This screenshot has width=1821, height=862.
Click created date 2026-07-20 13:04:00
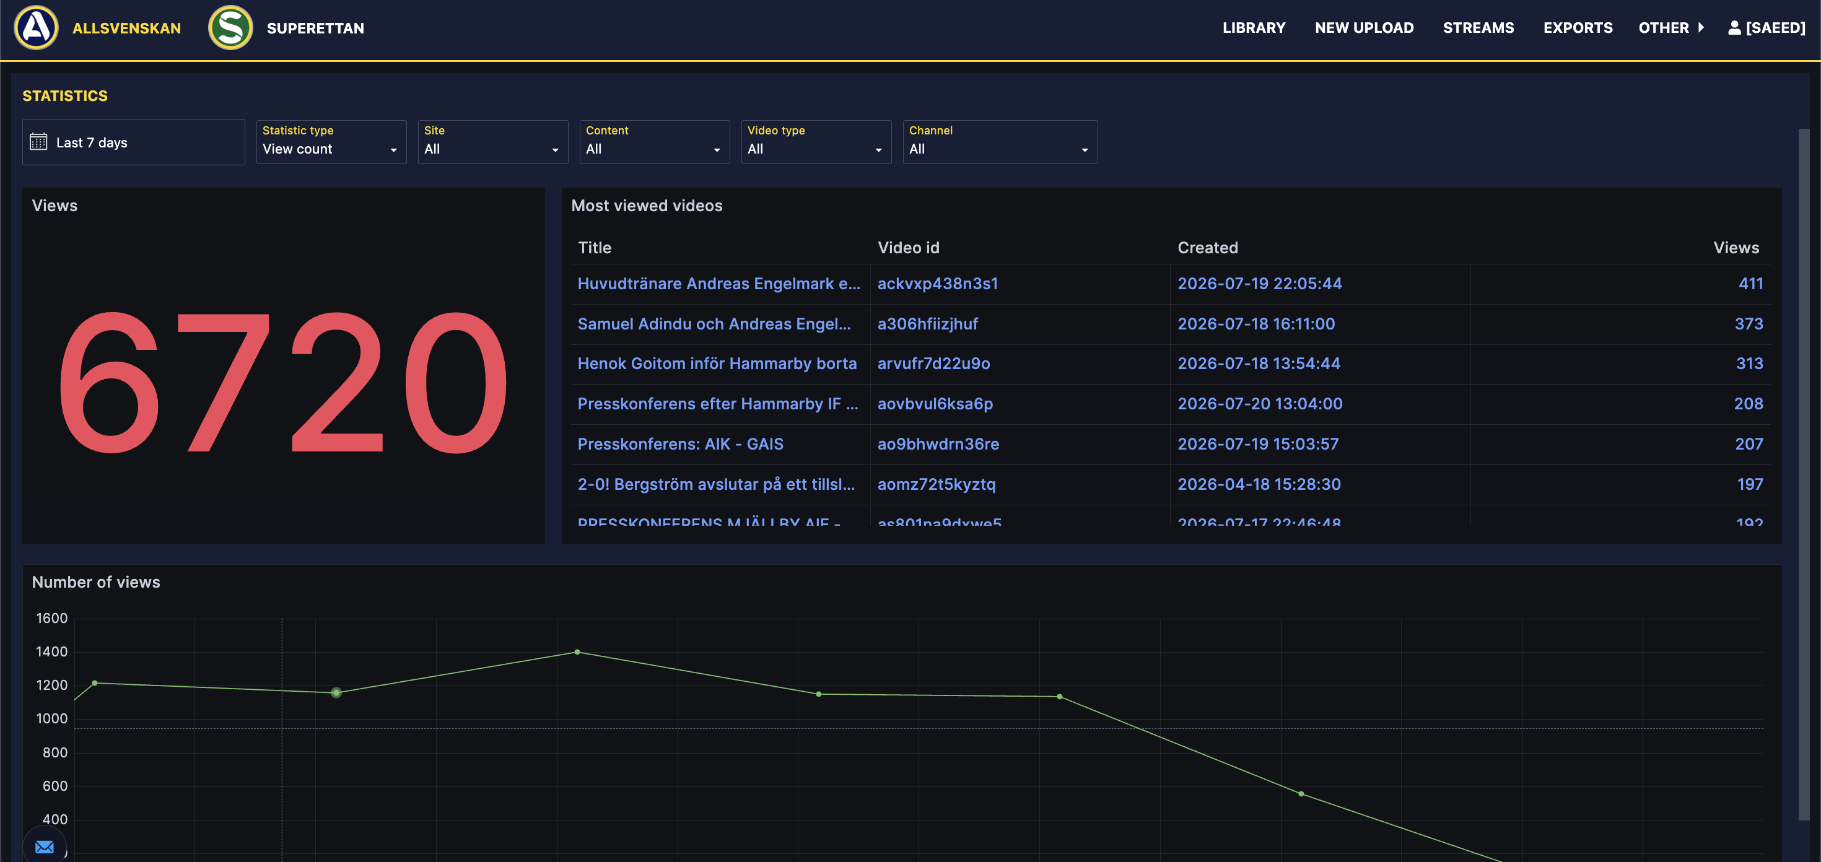coord(1260,404)
